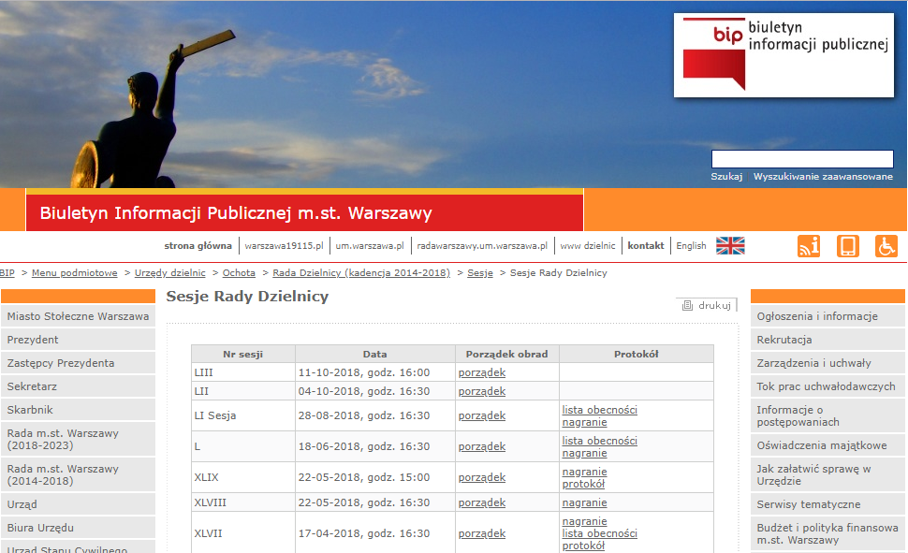The width and height of the screenshot is (908, 553).
Task: Open lista obecności for LI Sesja
Action: coord(599,410)
